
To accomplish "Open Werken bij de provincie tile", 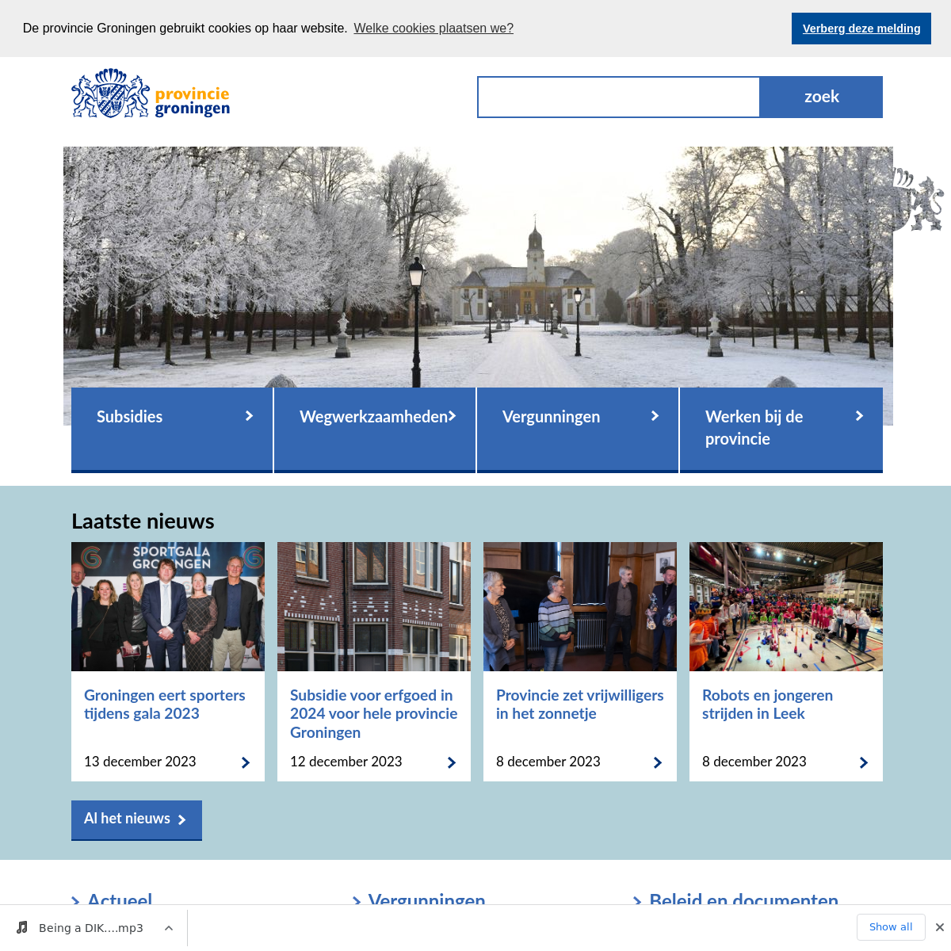I will tap(781, 430).
